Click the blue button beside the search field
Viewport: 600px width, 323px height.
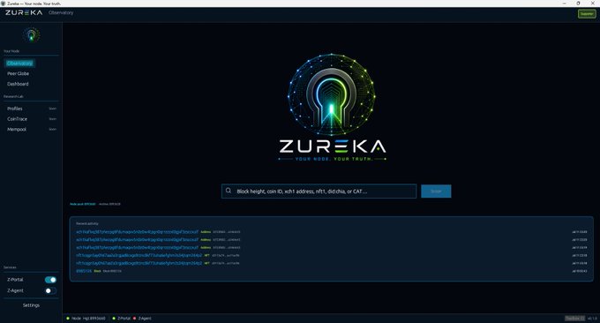pos(436,192)
